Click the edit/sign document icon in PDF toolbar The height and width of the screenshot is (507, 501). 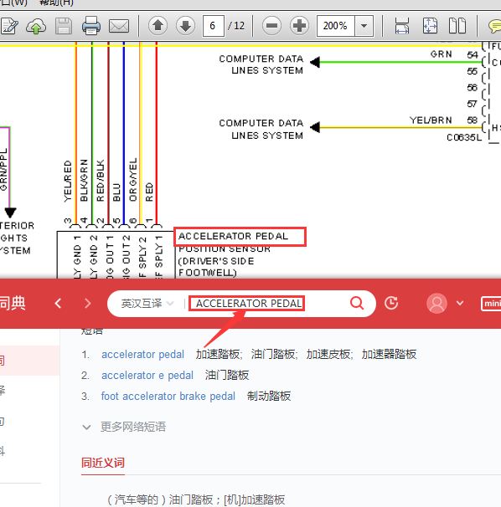pos(9,26)
